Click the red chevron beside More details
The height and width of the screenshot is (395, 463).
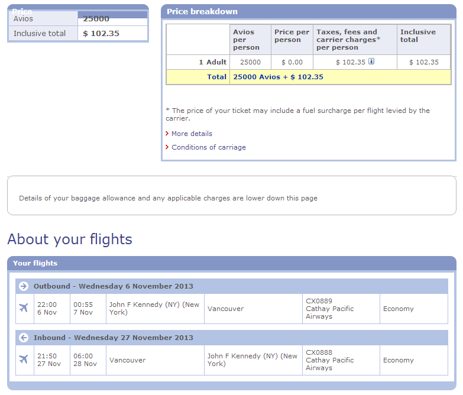pos(167,134)
